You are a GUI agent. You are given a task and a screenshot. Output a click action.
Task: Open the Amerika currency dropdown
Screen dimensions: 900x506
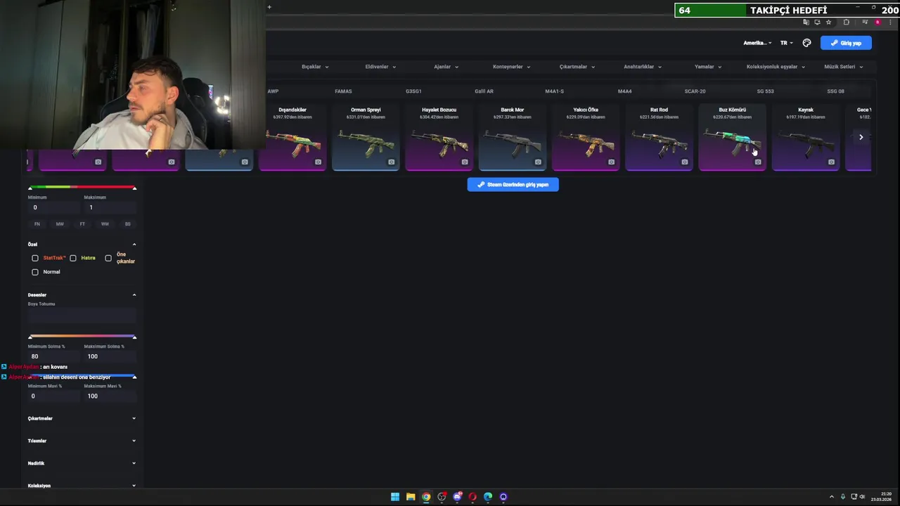(x=757, y=43)
